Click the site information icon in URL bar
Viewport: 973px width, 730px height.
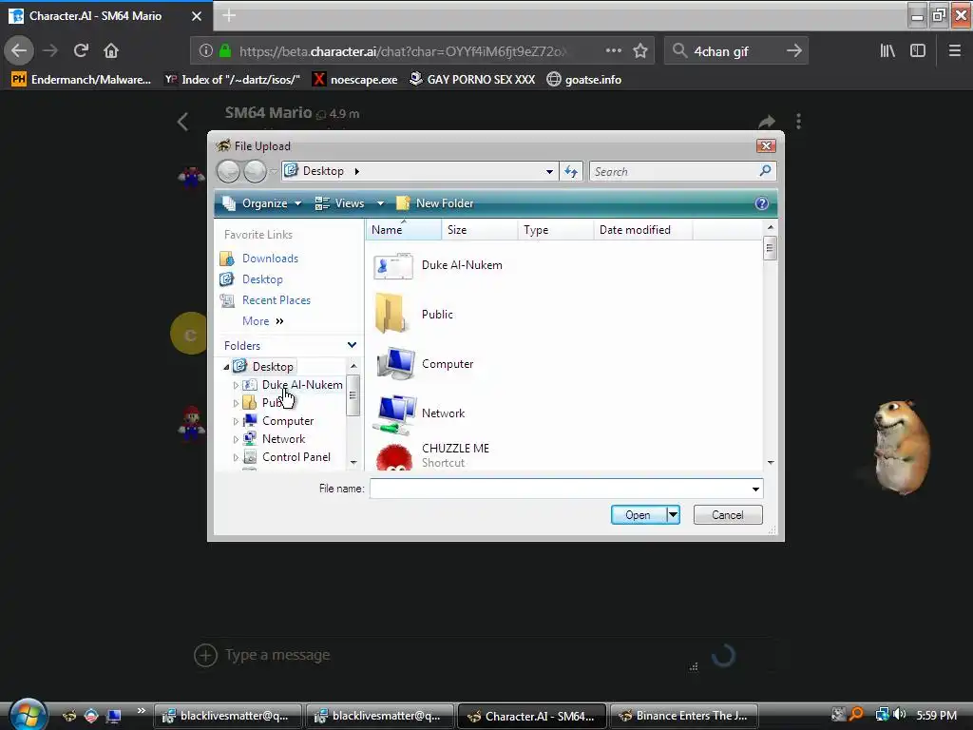[206, 51]
